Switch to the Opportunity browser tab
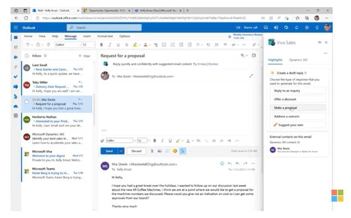351x218 pixels. tap(107, 10)
